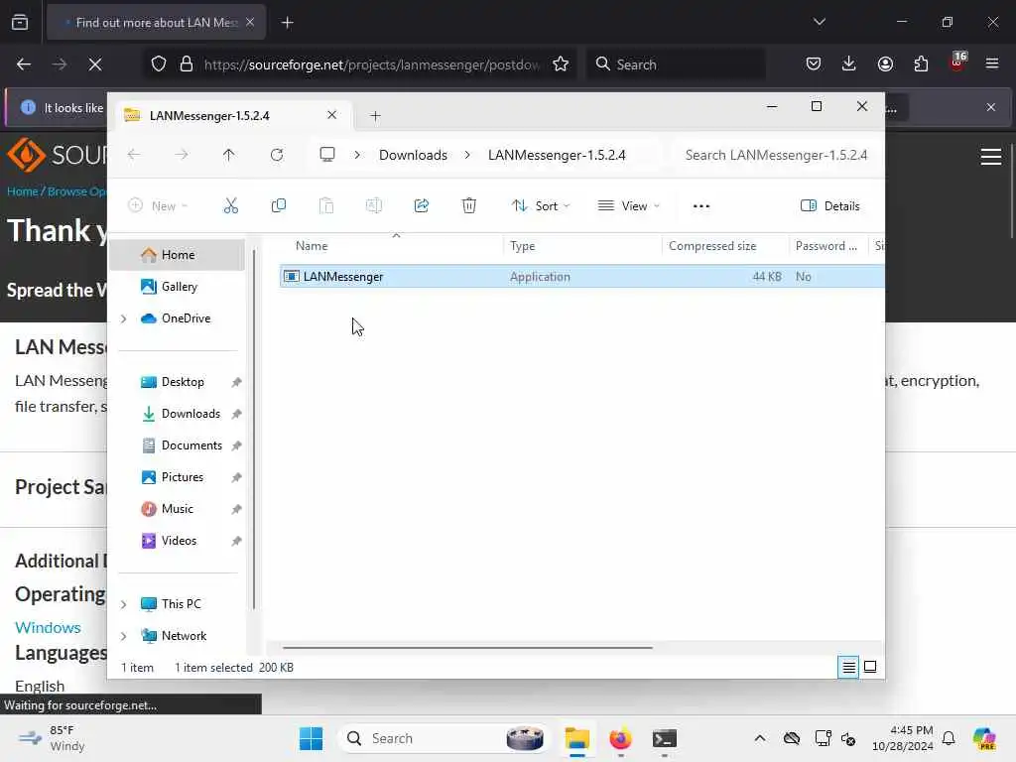Click the Explorer horizontal scrollbar
This screenshot has width=1016, height=762.
tap(467, 647)
